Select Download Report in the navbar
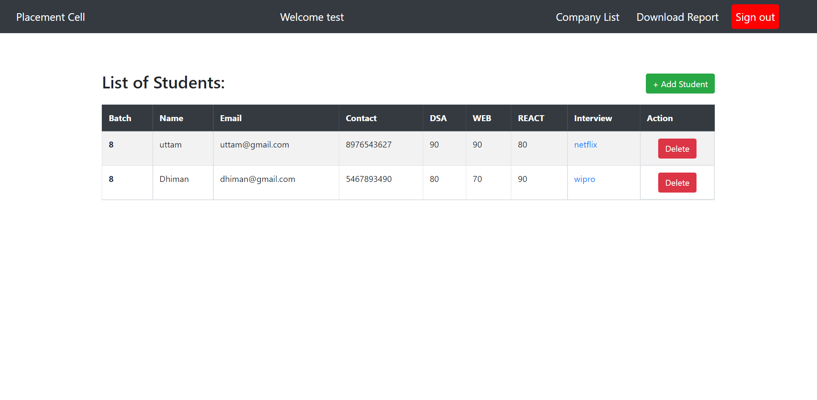The image size is (817, 400). coord(677,17)
